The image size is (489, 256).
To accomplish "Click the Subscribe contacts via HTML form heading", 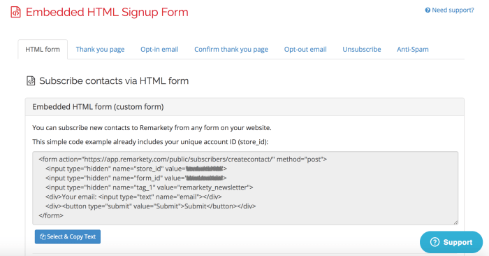I will (114, 81).
